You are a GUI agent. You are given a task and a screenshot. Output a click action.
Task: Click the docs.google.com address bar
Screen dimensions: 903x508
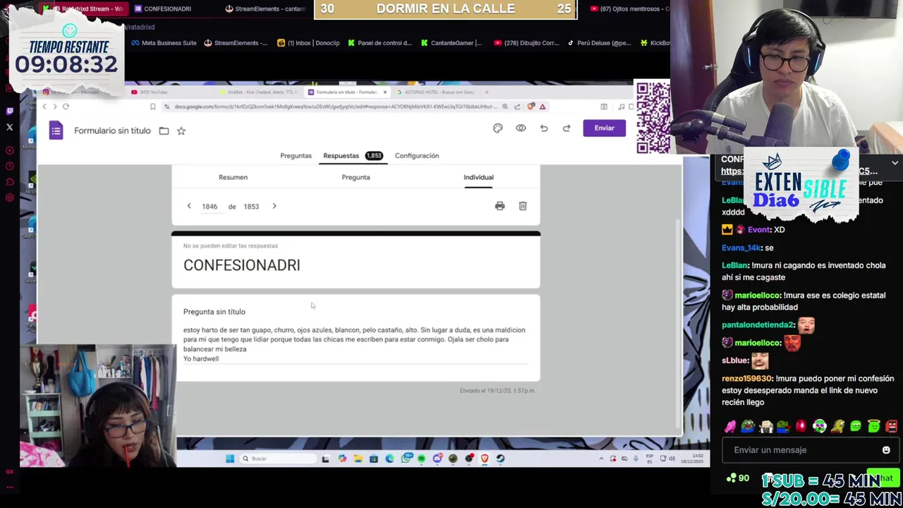[335, 107]
